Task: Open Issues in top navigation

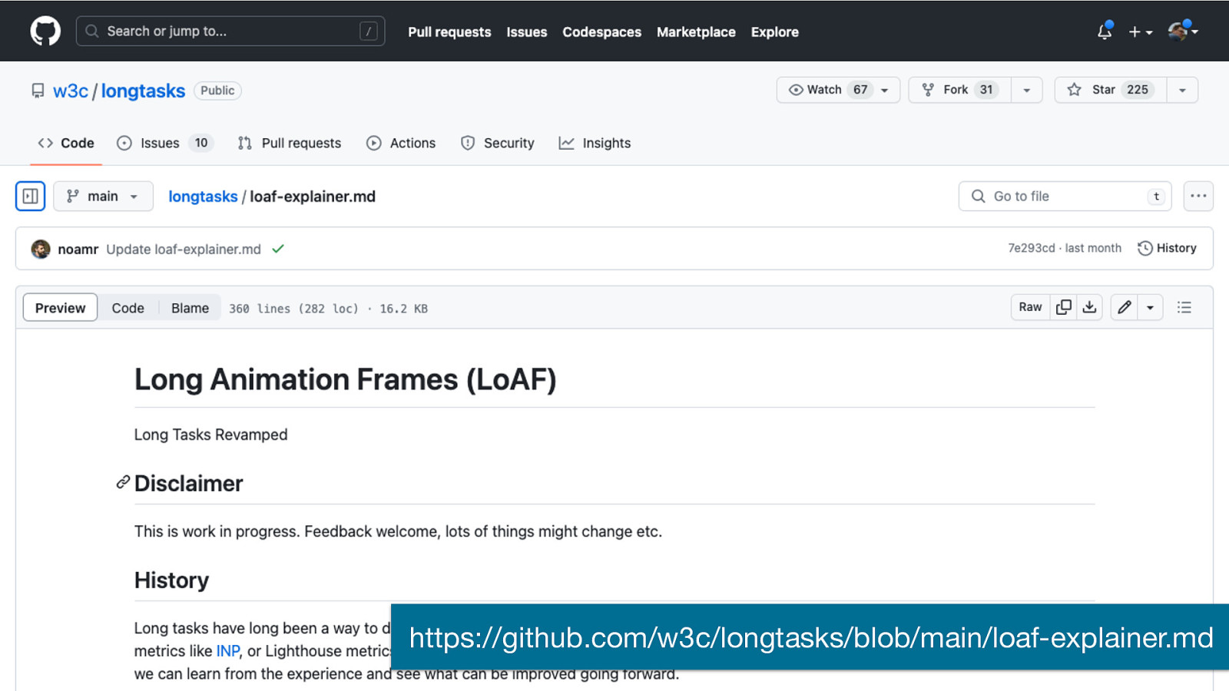Action: 527,32
